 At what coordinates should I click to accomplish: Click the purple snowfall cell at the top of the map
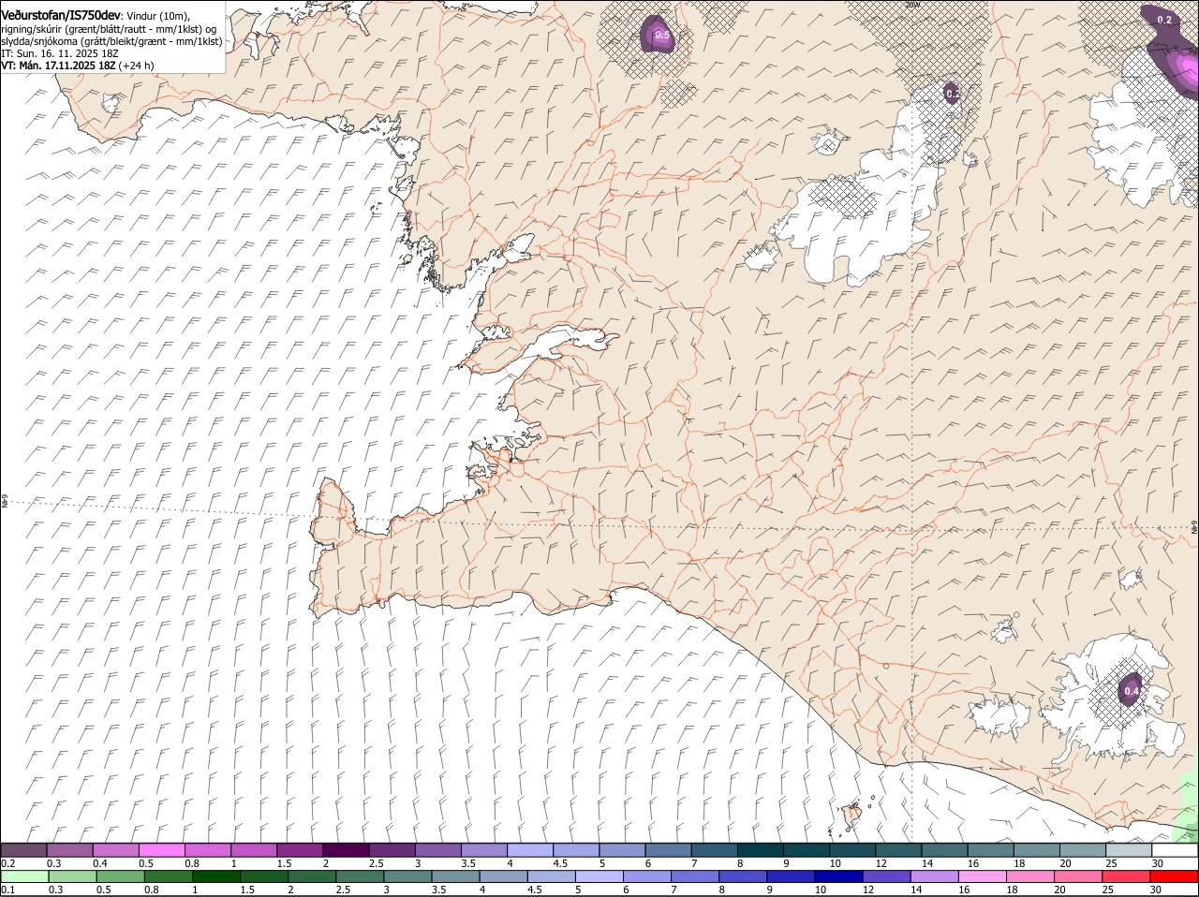pyautogui.click(x=659, y=36)
